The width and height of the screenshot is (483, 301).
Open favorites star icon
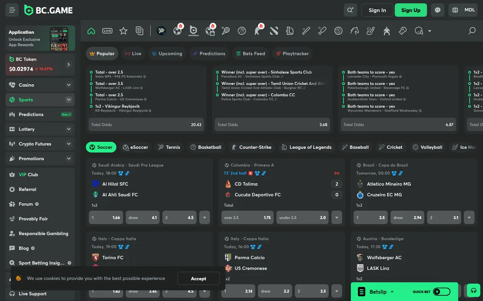[123, 31]
